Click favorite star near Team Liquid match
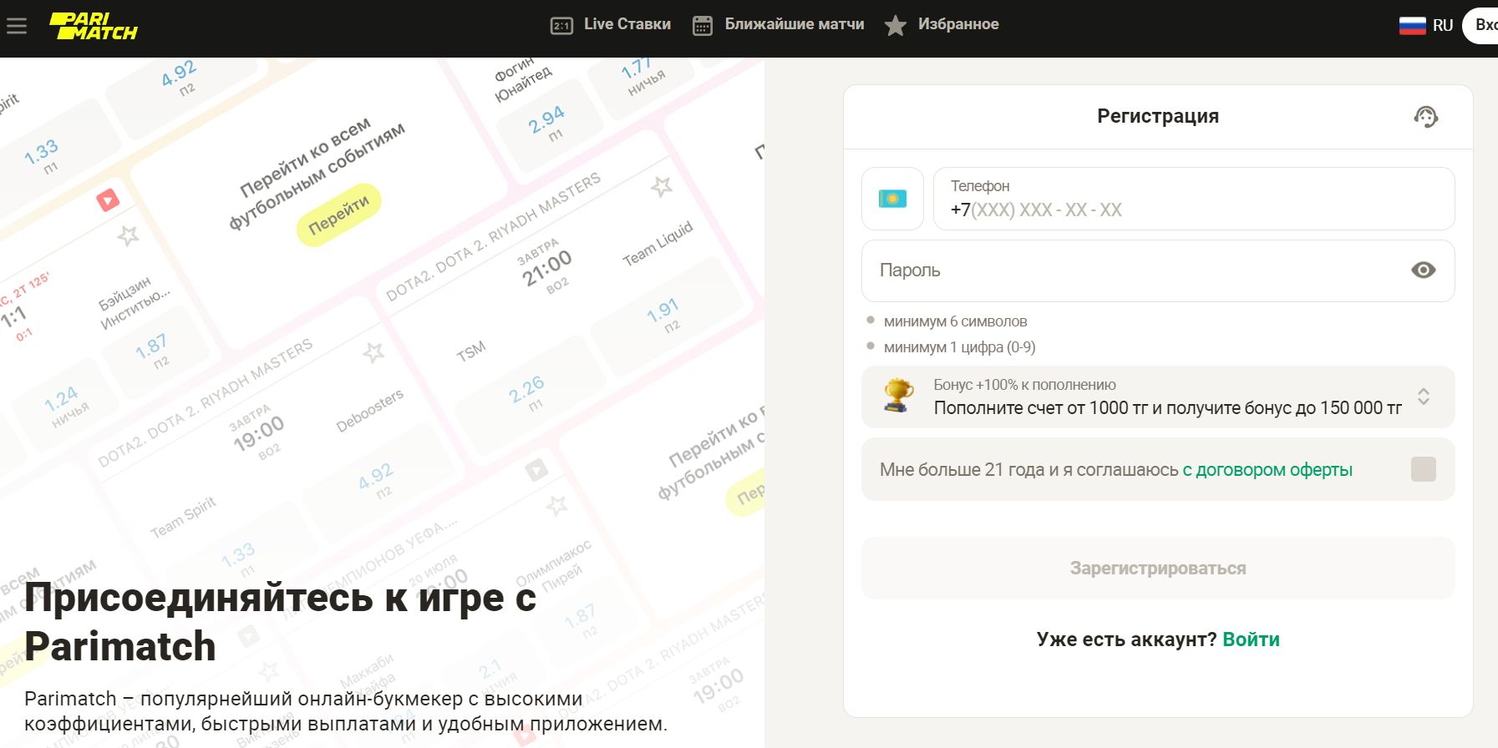Image resolution: width=1498 pixels, height=748 pixels. 662,186
